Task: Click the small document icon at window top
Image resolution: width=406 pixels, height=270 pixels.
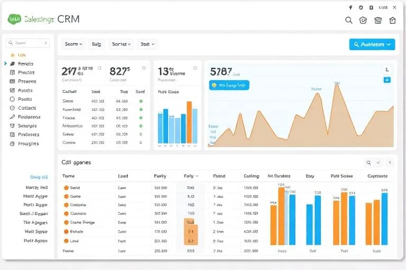Action: 371,7
